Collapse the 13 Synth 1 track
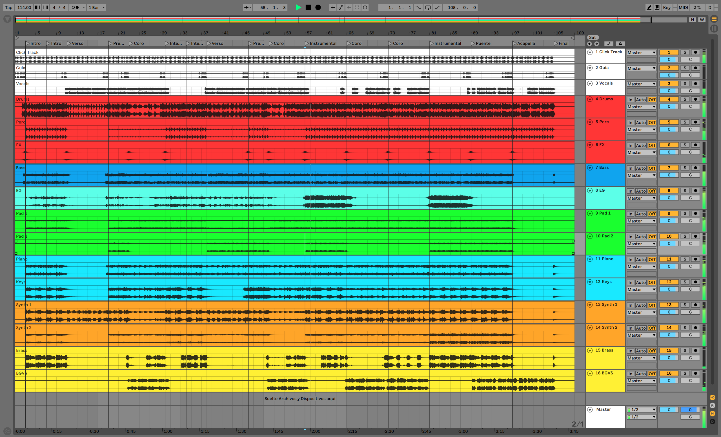Image resolution: width=721 pixels, height=437 pixels. tap(590, 304)
